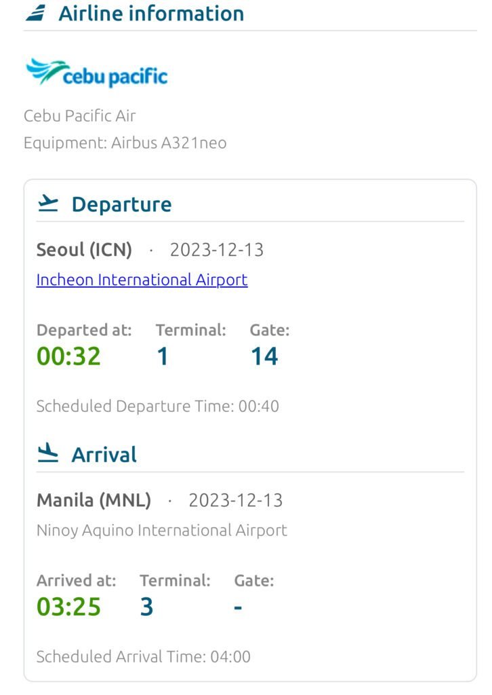Click the Cebu Pacific Air name text
Screen dimensions: 492x695
pos(79,115)
